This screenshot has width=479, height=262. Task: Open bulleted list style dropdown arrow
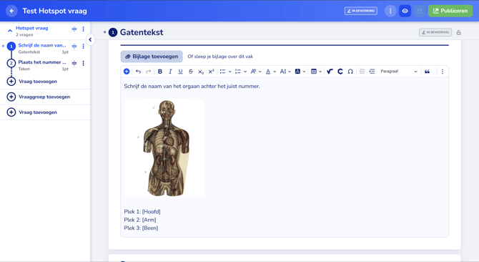pyautogui.click(x=229, y=72)
